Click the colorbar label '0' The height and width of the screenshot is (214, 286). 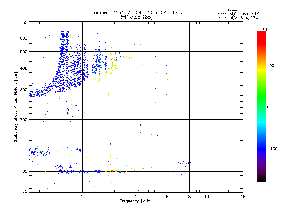pos(268,107)
